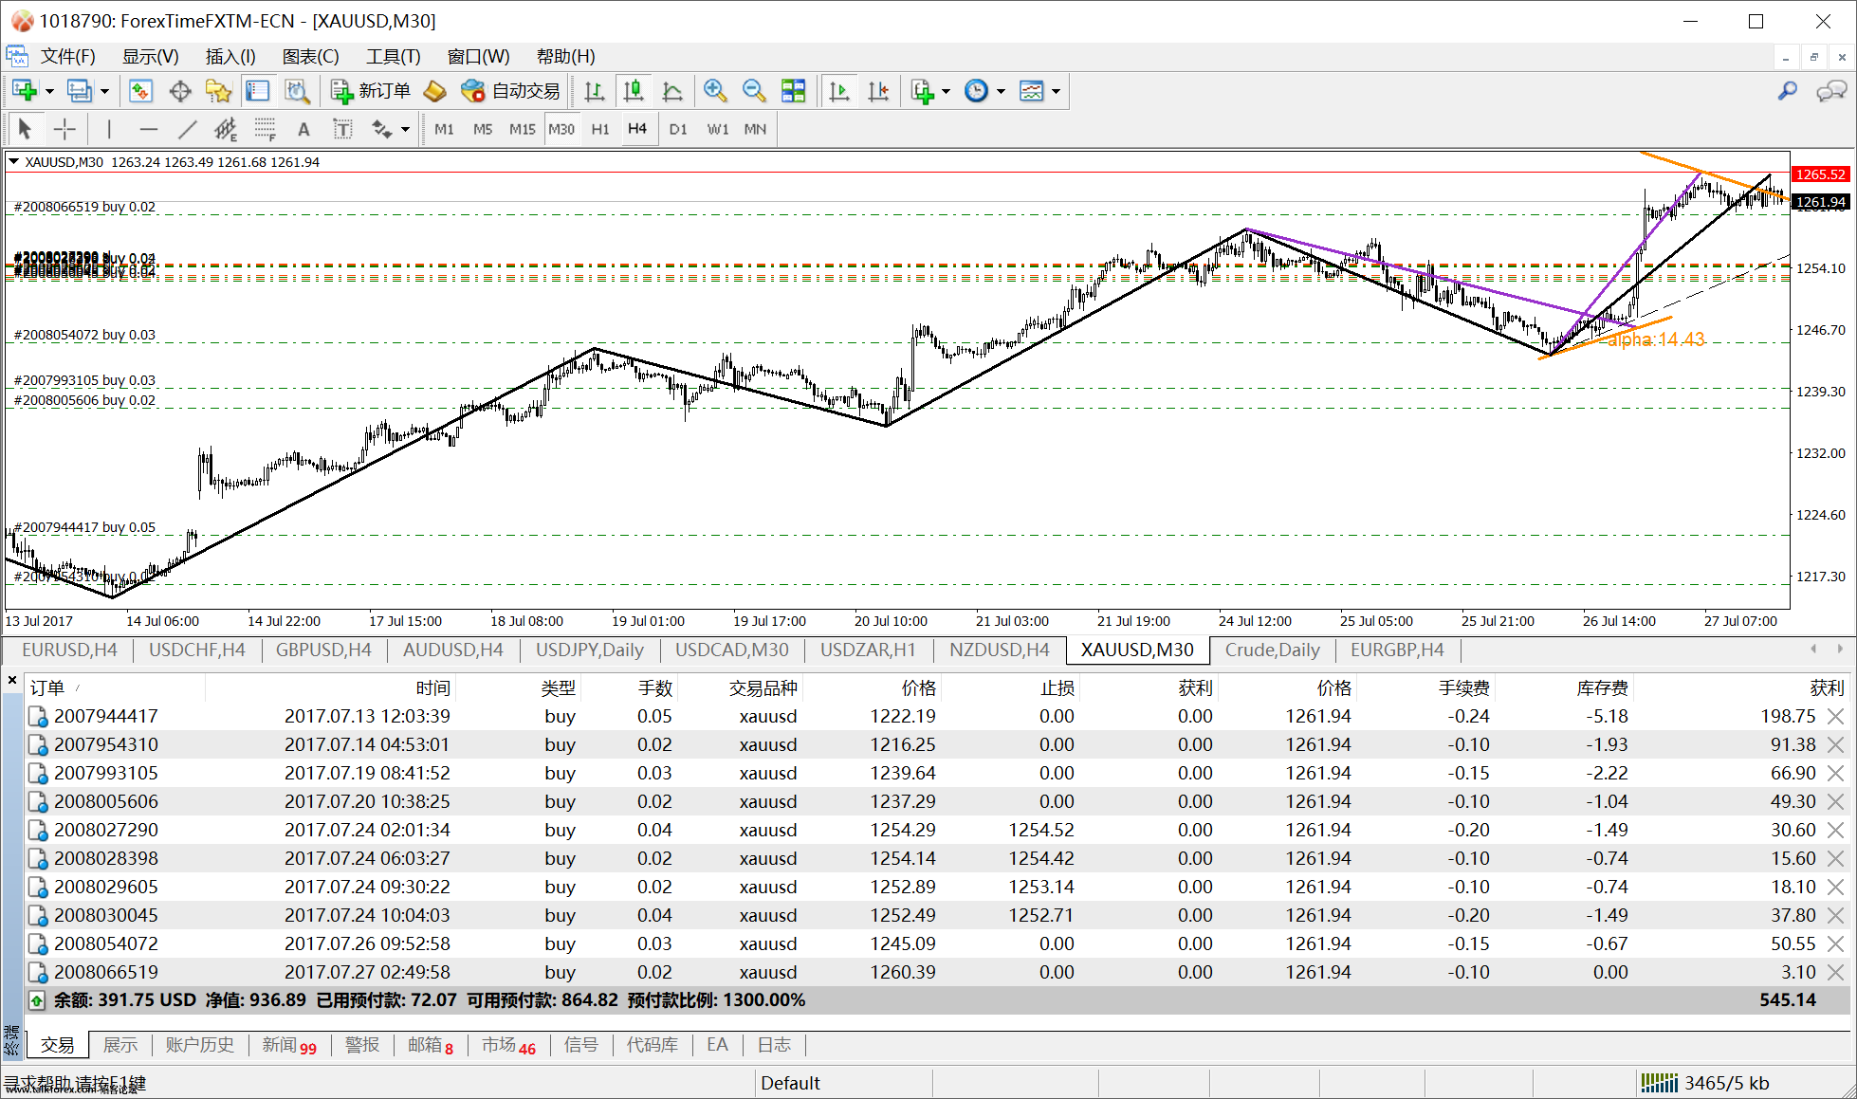
Task: Select the Fibonacci retracement tool
Action: 265,129
